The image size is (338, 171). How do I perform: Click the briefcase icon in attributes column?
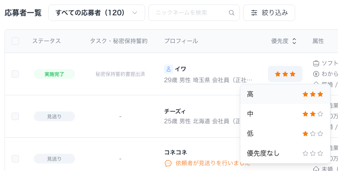click(x=316, y=63)
